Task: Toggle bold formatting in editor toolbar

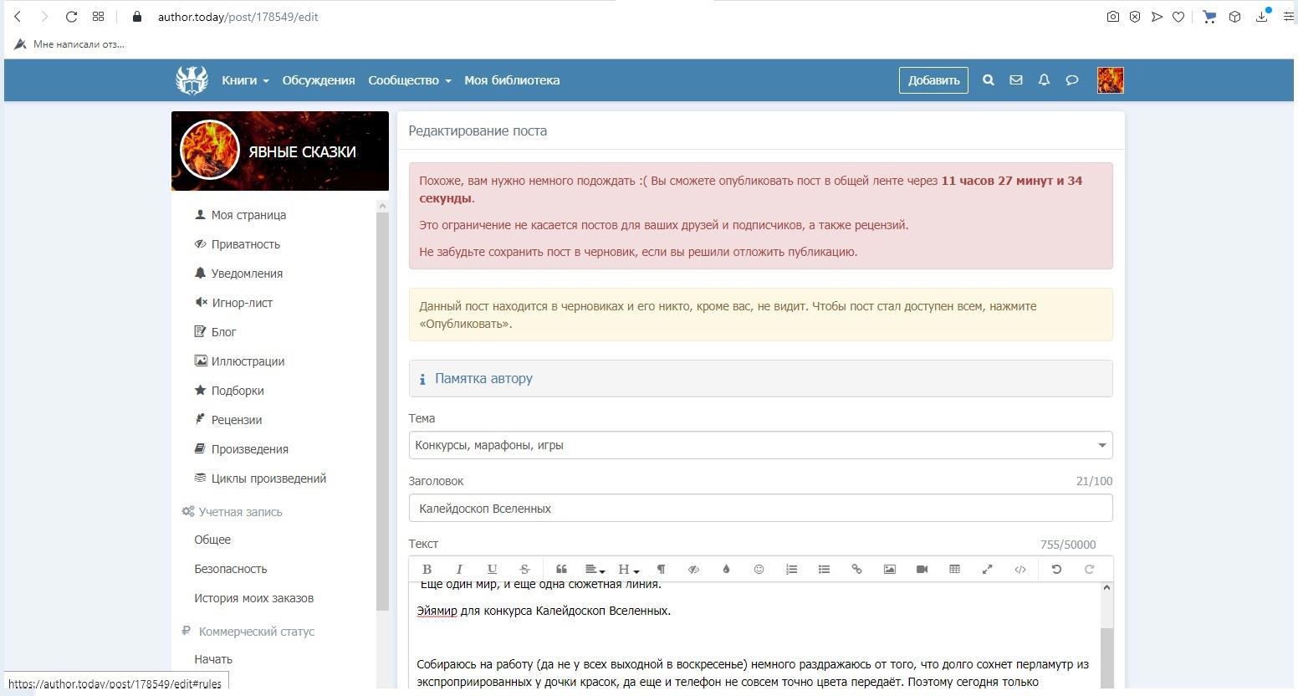Action: [427, 569]
